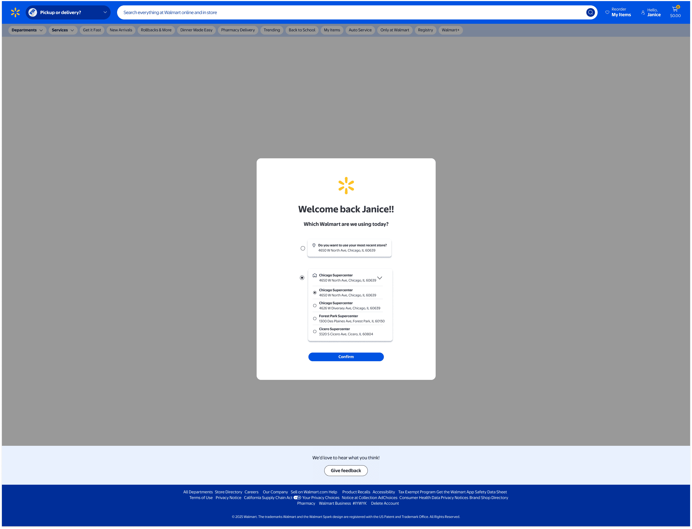Click the search magnifier icon
The width and height of the screenshot is (692, 529).
click(x=590, y=13)
